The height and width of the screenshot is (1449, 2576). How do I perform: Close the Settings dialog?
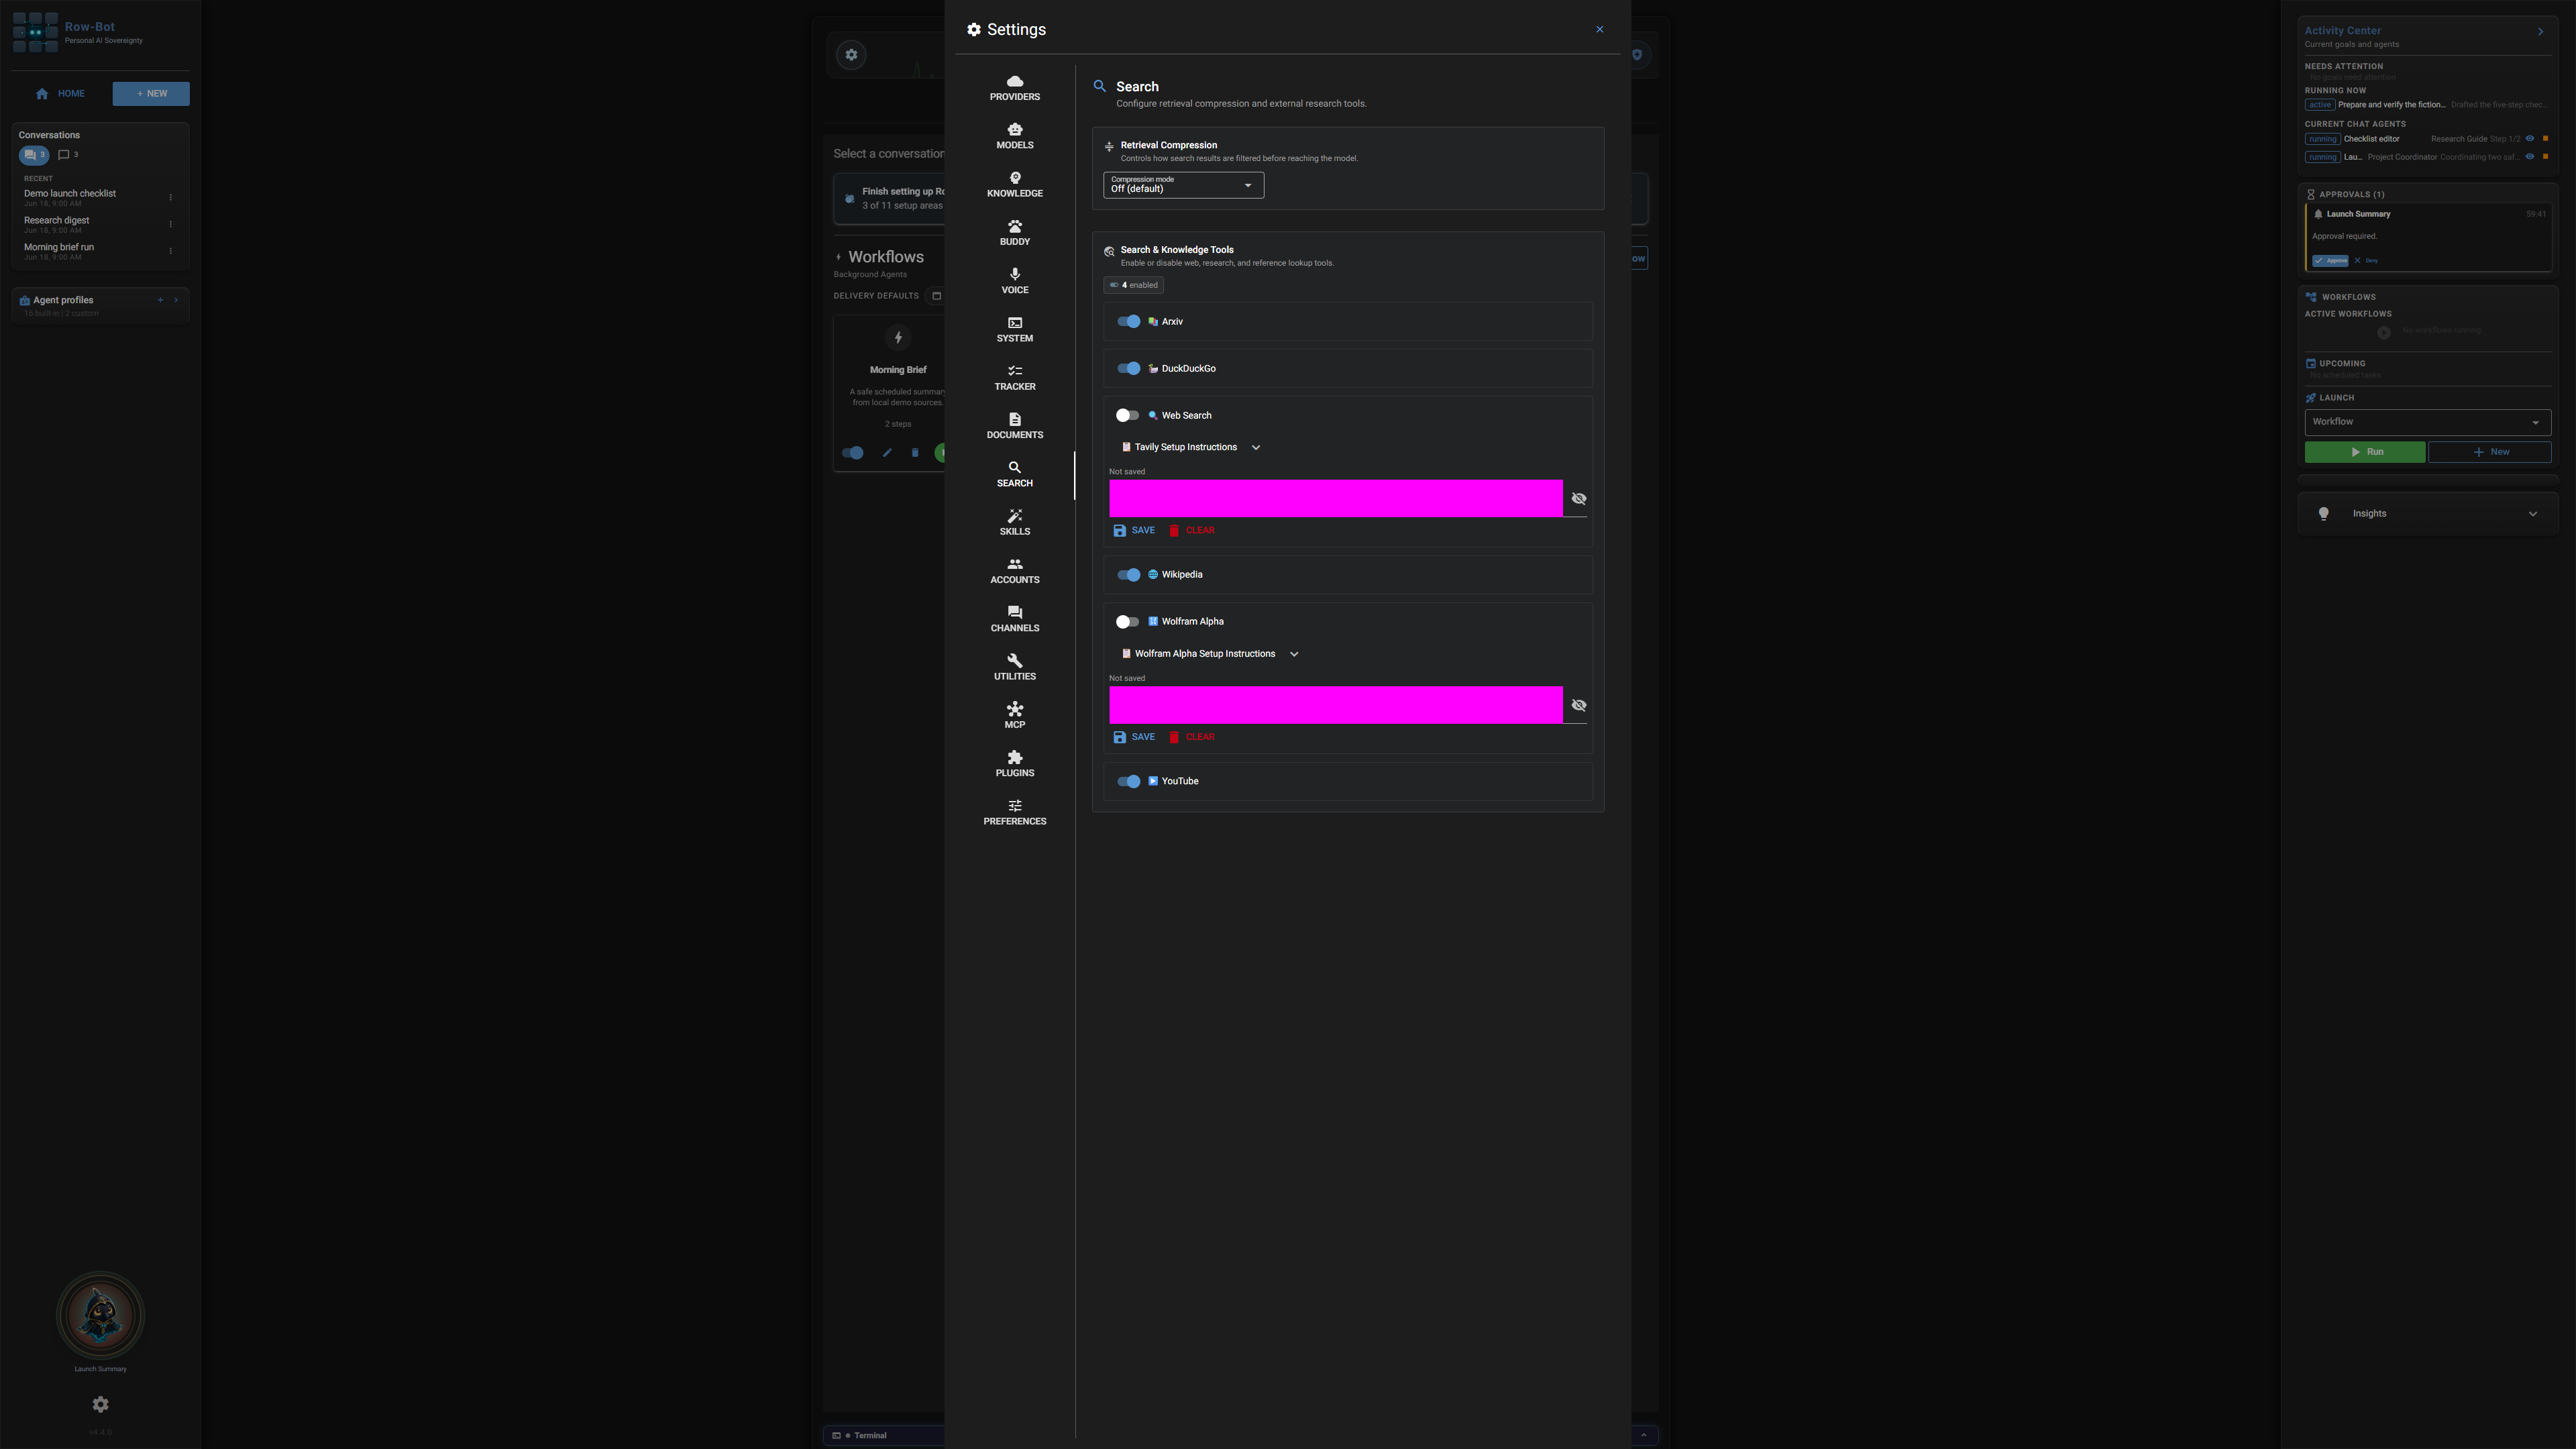click(x=1599, y=30)
